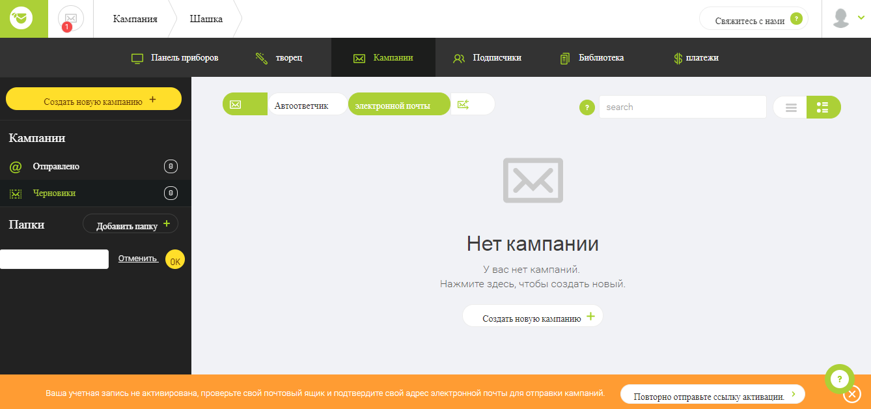Select the творец (creator) tool icon
Screen dimensions: 871x409
pos(262,57)
